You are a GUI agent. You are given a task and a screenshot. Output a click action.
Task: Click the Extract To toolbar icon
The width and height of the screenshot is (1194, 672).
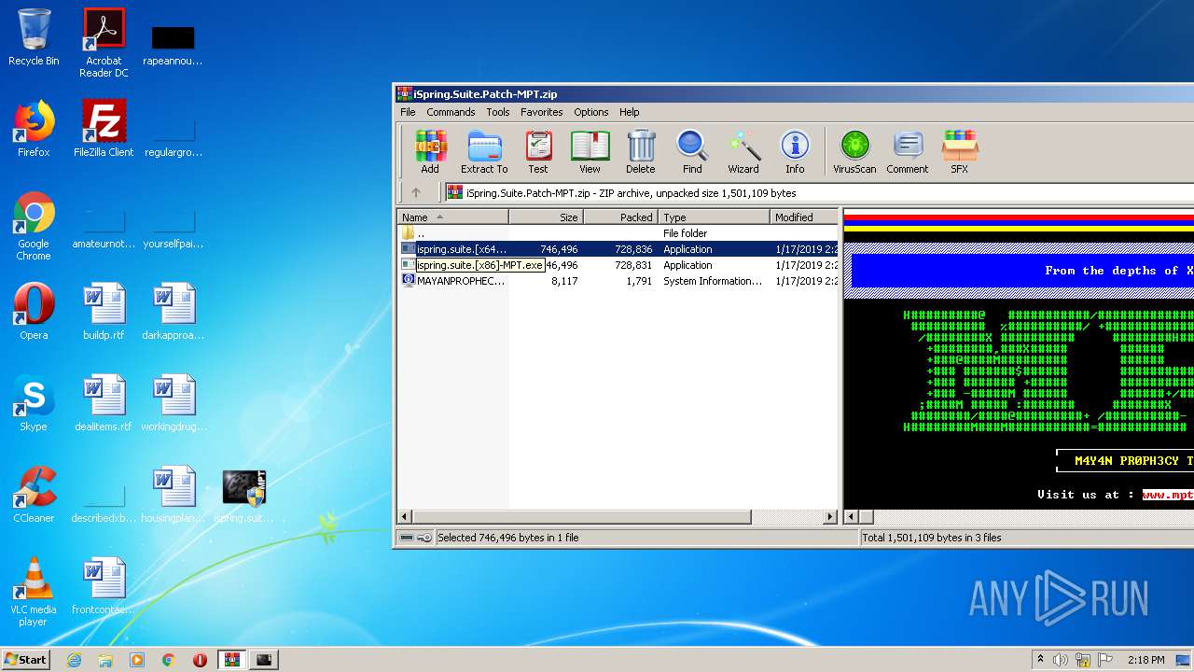click(484, 152)
